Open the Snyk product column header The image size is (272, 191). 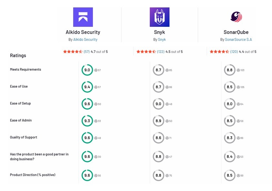[x=159, y=32]
